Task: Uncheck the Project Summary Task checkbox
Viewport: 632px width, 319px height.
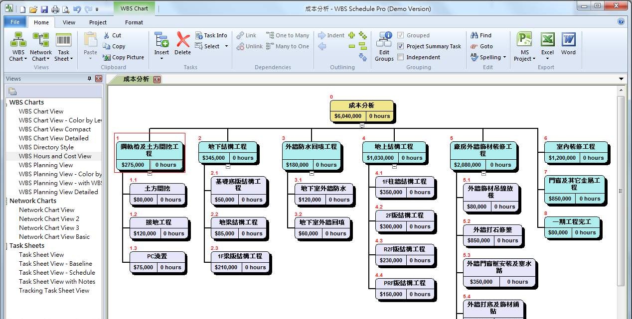Action: (x=400, y=46)
